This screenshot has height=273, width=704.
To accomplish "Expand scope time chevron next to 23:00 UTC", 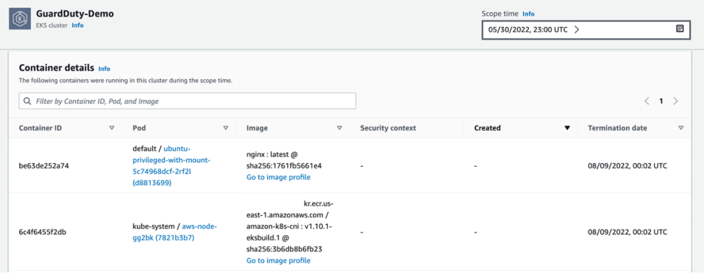I will click(577, 29).
